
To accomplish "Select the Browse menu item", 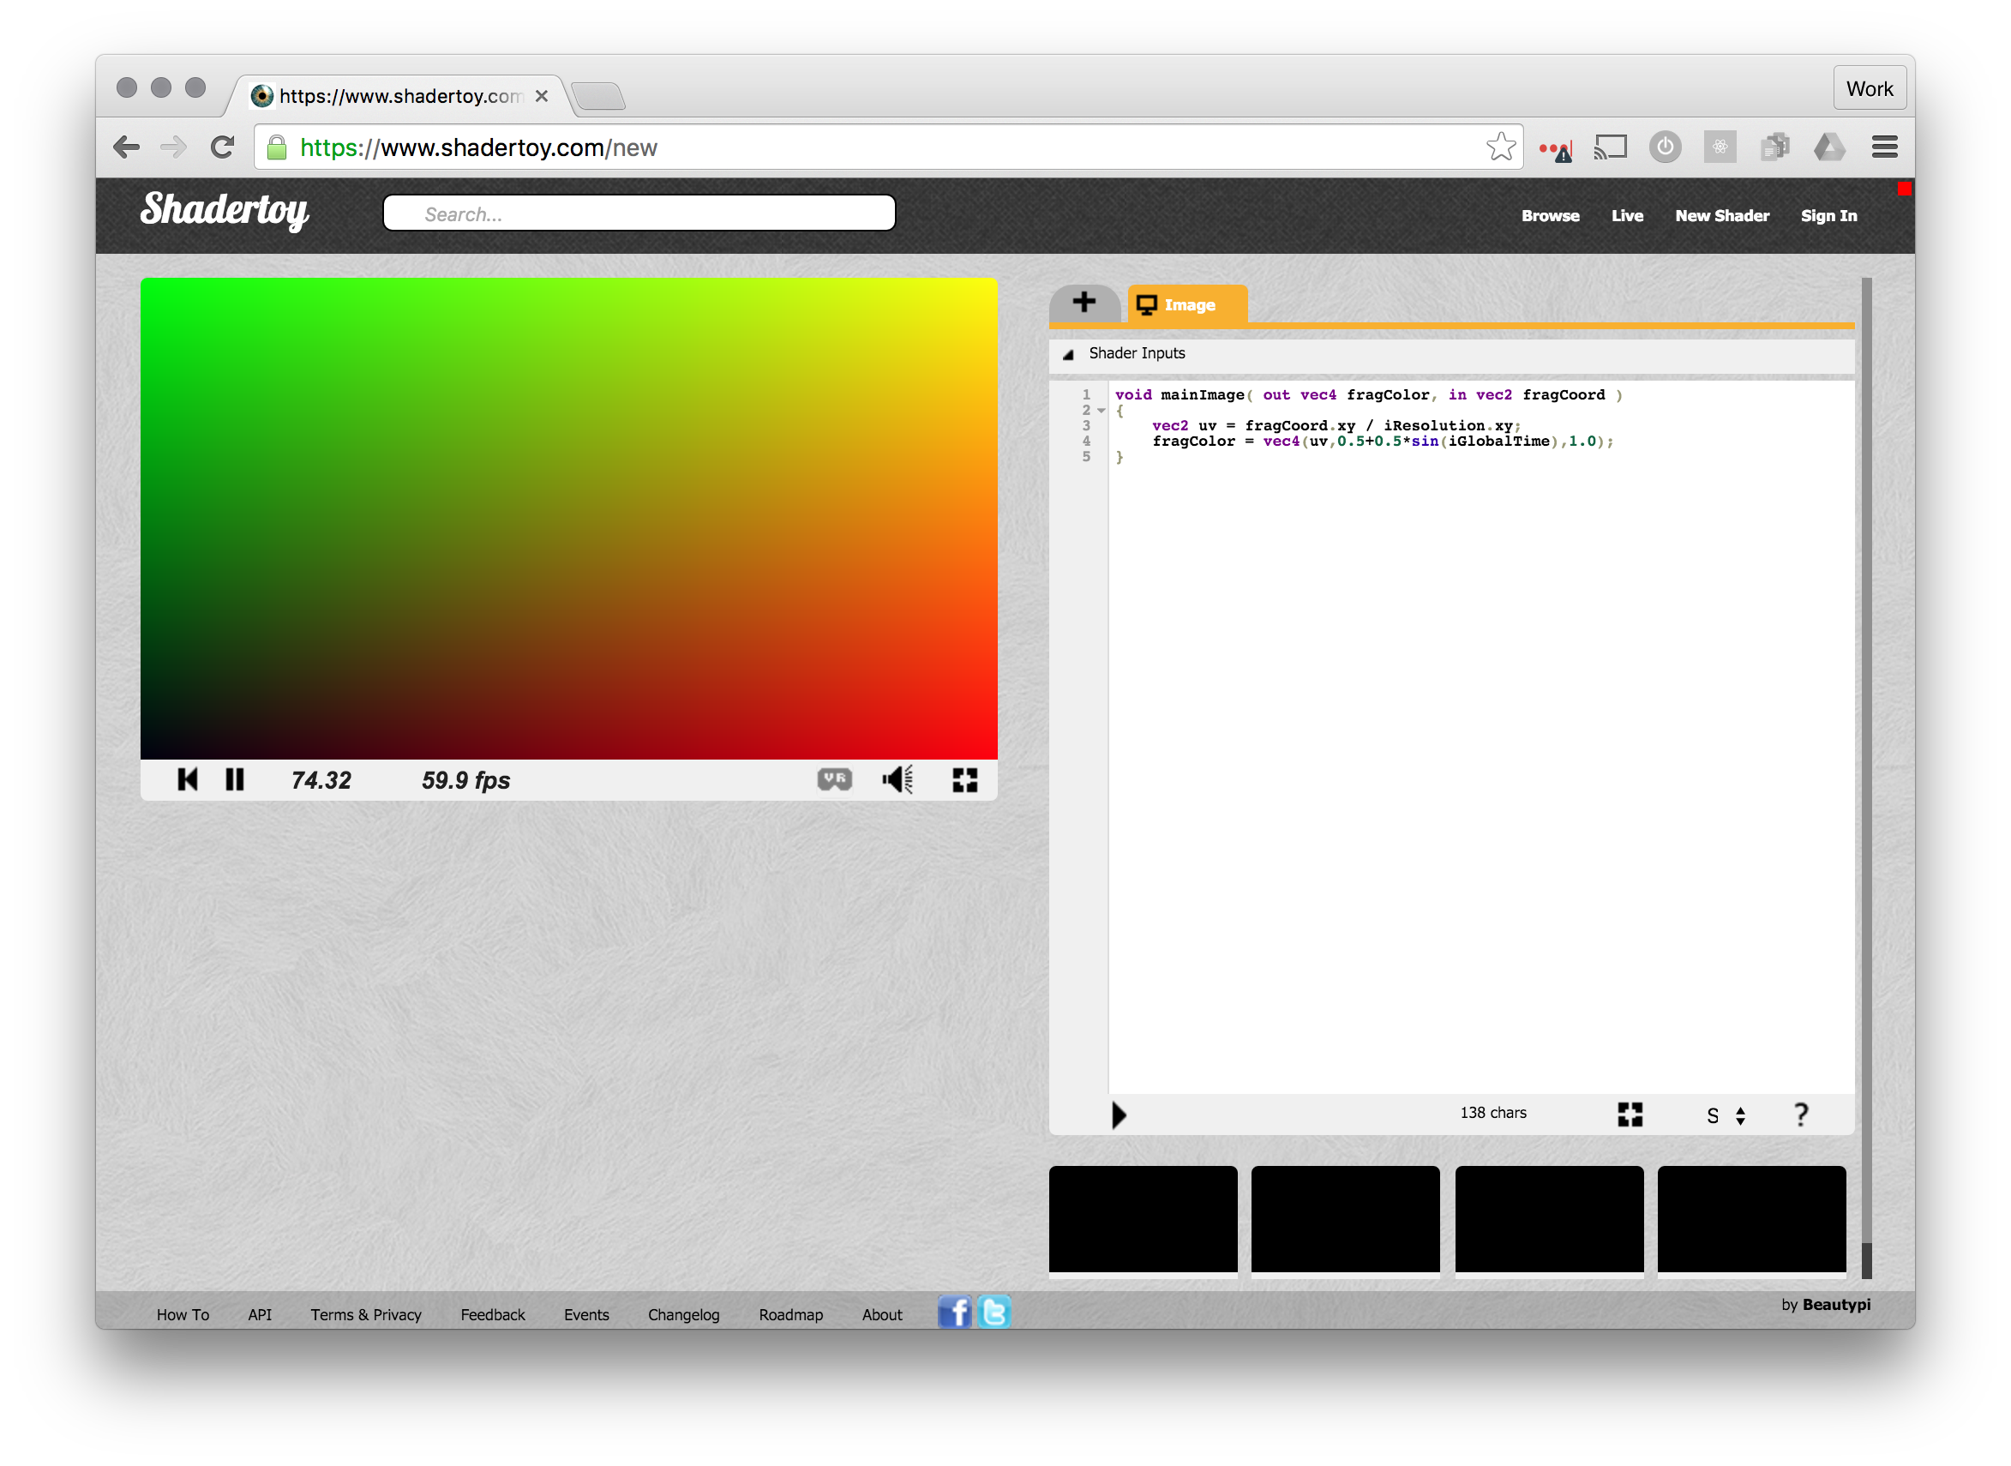I will 1551,215.
